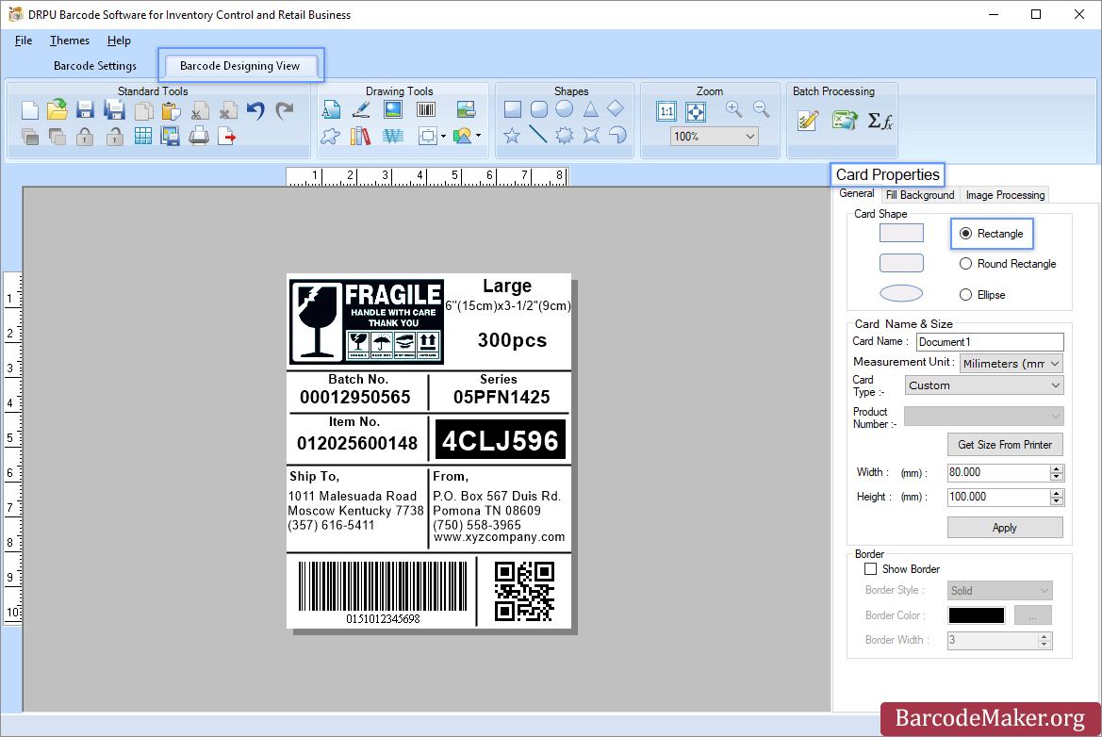Open an existing file with folder icon
This screenshot has height=737, width=1102.
pos(58,109)
